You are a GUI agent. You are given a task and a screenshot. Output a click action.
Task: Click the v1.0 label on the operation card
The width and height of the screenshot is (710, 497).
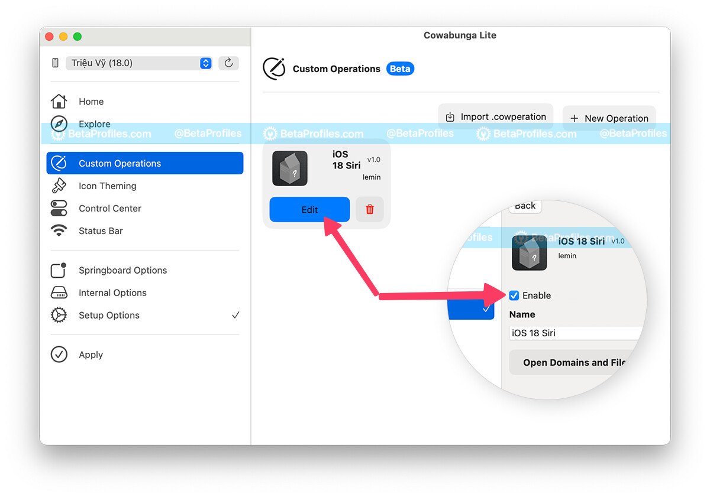pyautogui.click(x=374, y=160)
